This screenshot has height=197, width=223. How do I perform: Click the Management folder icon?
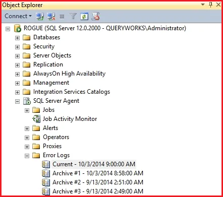coord(27,83)
